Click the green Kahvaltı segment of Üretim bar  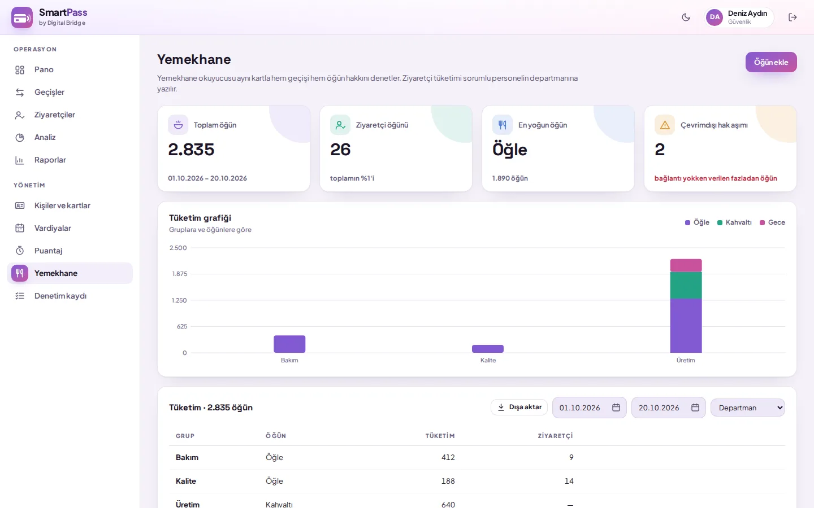[x=686, y=285]
